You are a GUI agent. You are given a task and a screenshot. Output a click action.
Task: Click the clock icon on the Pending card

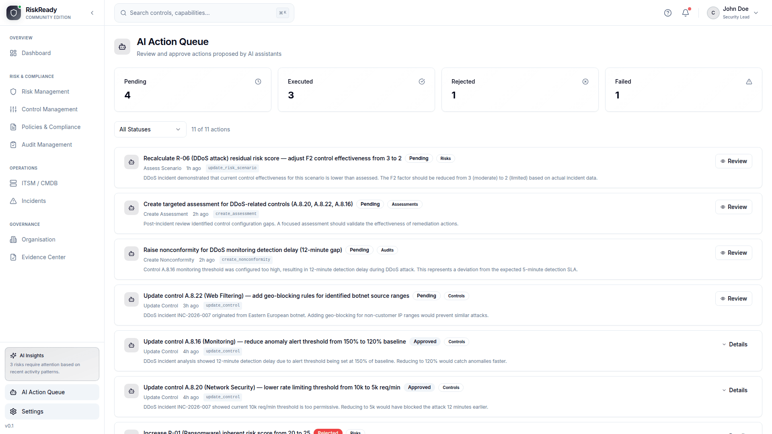click(x=258, y=82)
